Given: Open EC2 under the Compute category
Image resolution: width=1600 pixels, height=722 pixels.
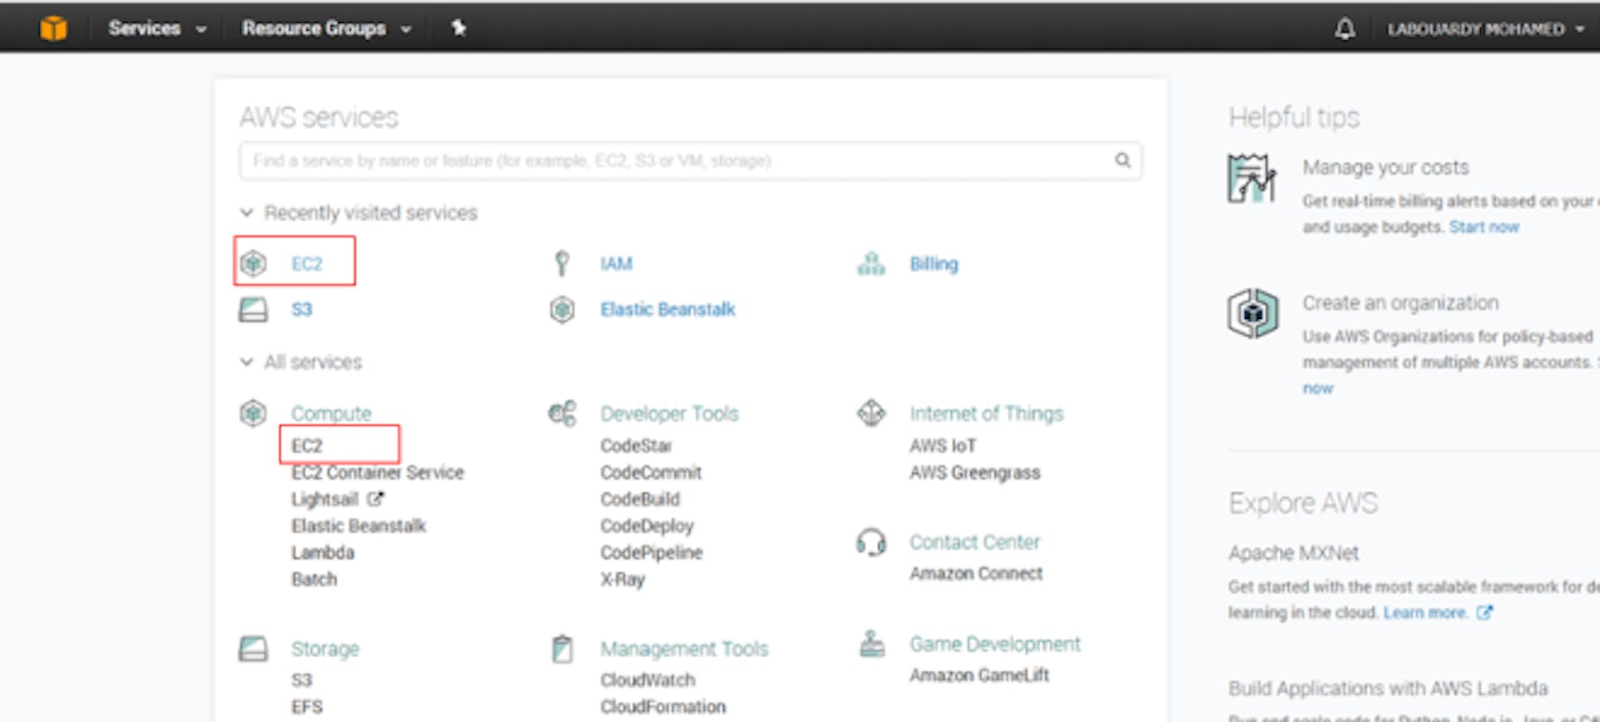Looking at the screenshot, I should [307, 446].
